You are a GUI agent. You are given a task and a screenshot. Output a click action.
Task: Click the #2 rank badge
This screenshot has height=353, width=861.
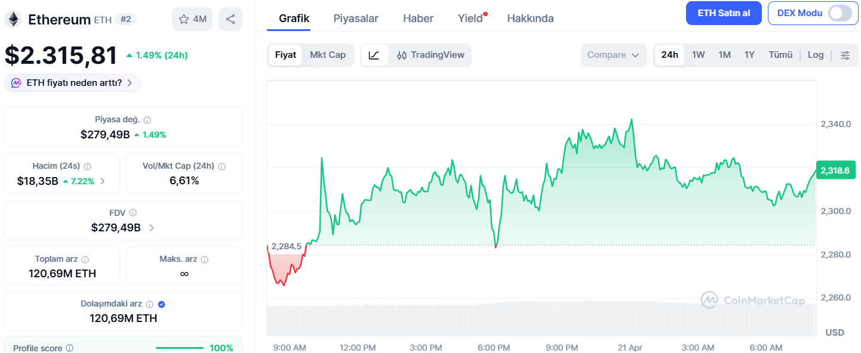[x=126, y=19]
